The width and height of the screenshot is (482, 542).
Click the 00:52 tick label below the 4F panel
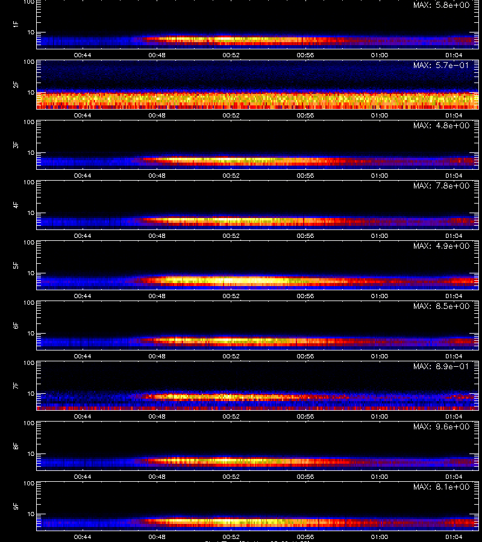231,235
